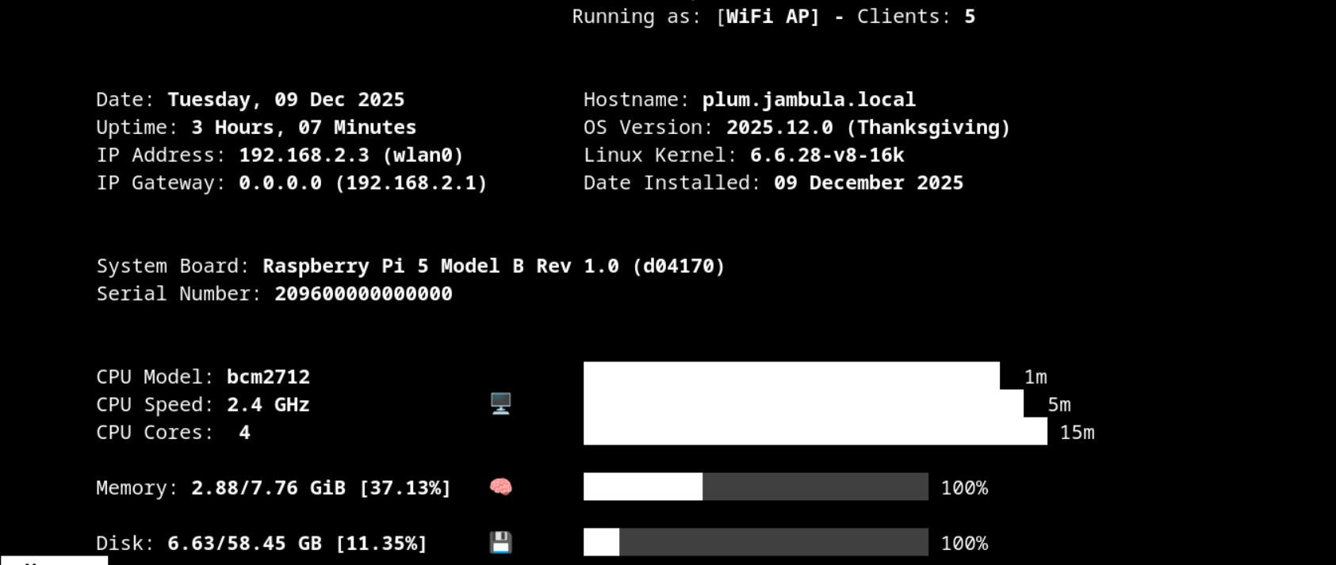Click the floppy disk icon beside Disk
The height and width of the screenshot is (565, 1336).
(x=500, y=543)
